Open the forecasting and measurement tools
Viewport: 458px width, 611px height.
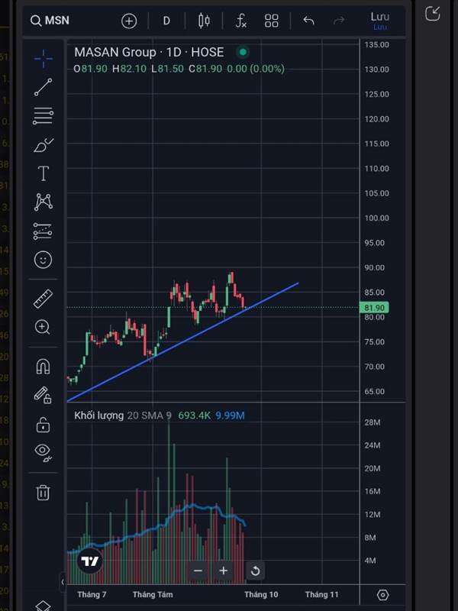pyautogui.click(x=43, y=231)
